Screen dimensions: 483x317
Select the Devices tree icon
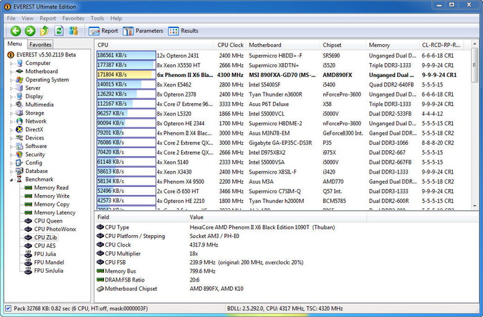[19, 138]
